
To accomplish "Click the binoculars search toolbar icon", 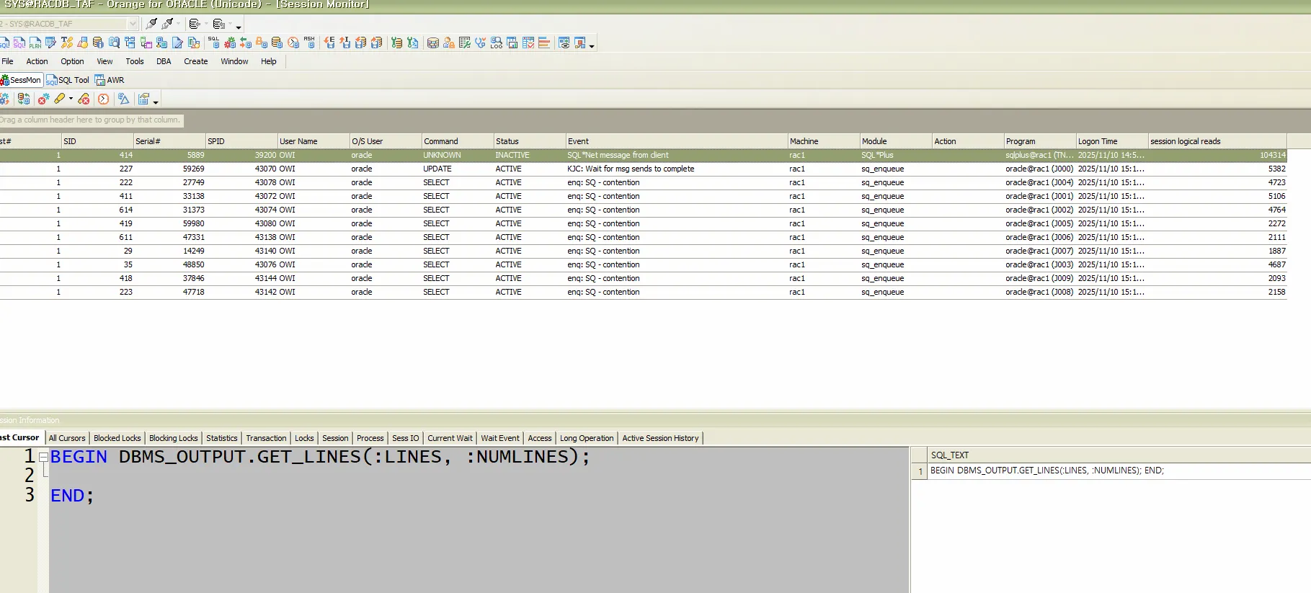I will pyautogui.click(x=114, y=43).
